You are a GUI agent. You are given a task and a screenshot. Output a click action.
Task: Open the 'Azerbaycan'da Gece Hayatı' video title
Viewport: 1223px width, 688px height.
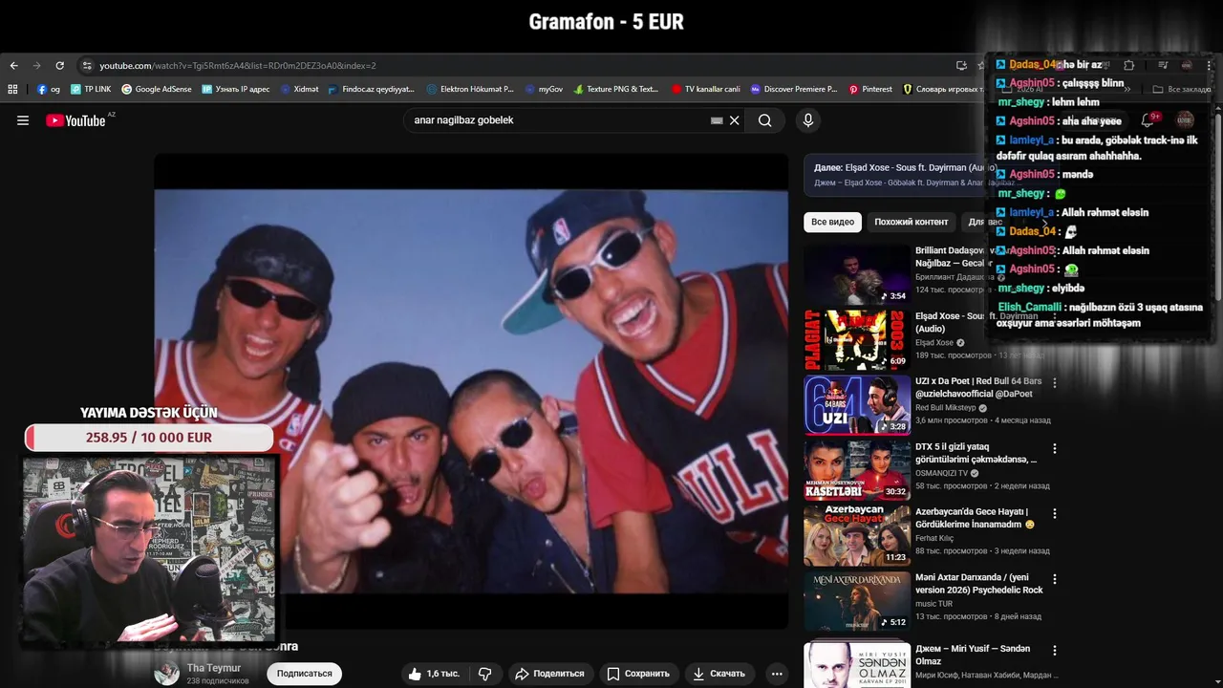976,518
